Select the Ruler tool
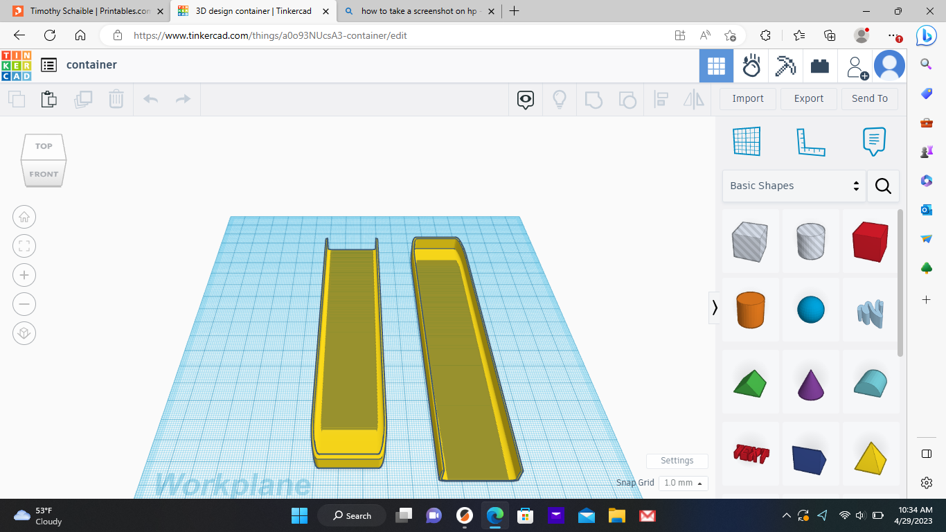946x532 pixels. tap(811, 141)
